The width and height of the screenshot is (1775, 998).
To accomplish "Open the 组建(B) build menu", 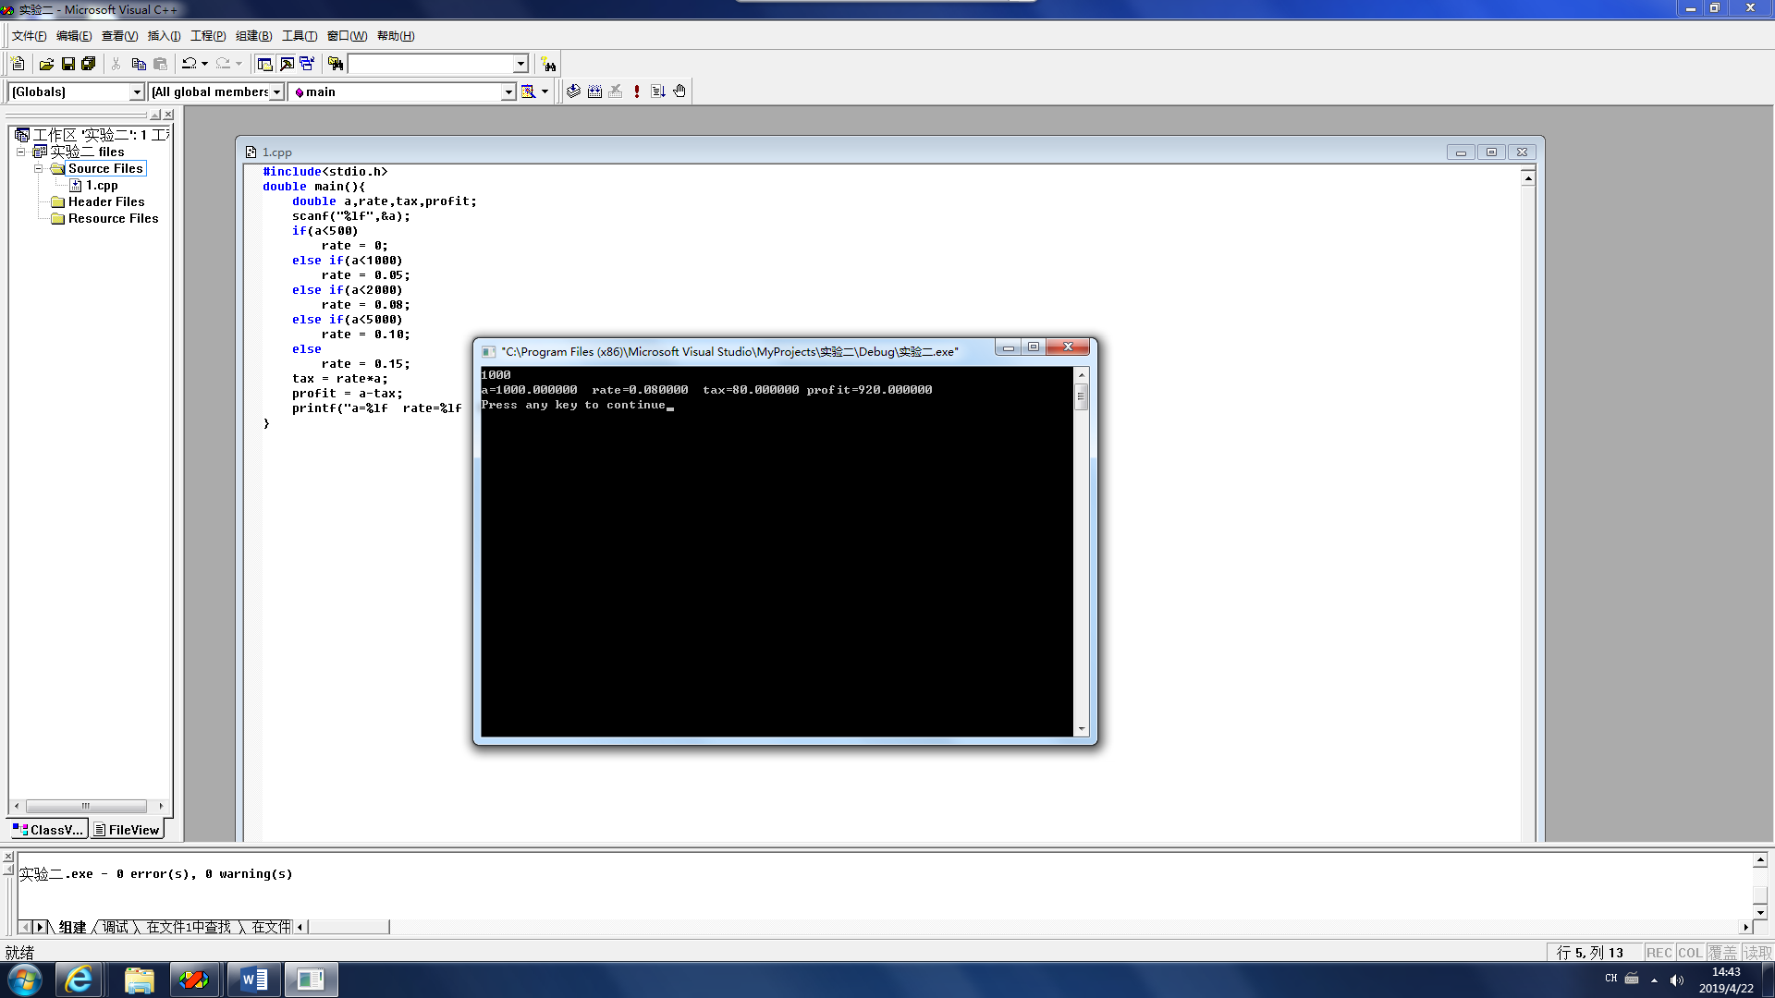I will (253, 36).
